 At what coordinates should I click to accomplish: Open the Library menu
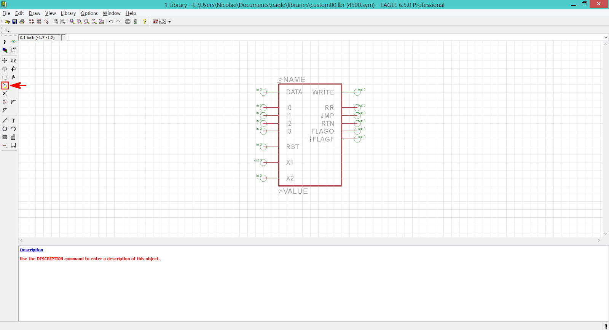click(x=68, y=13)
